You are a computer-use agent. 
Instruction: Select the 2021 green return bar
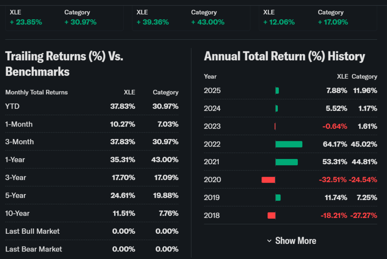[286, 162]
